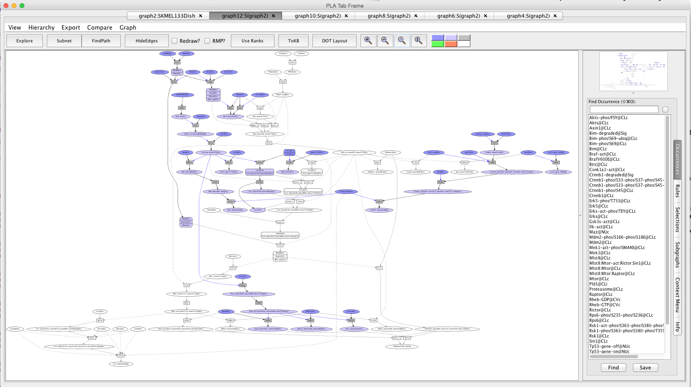Switch to graph10:S(graph2) tab

318,16
